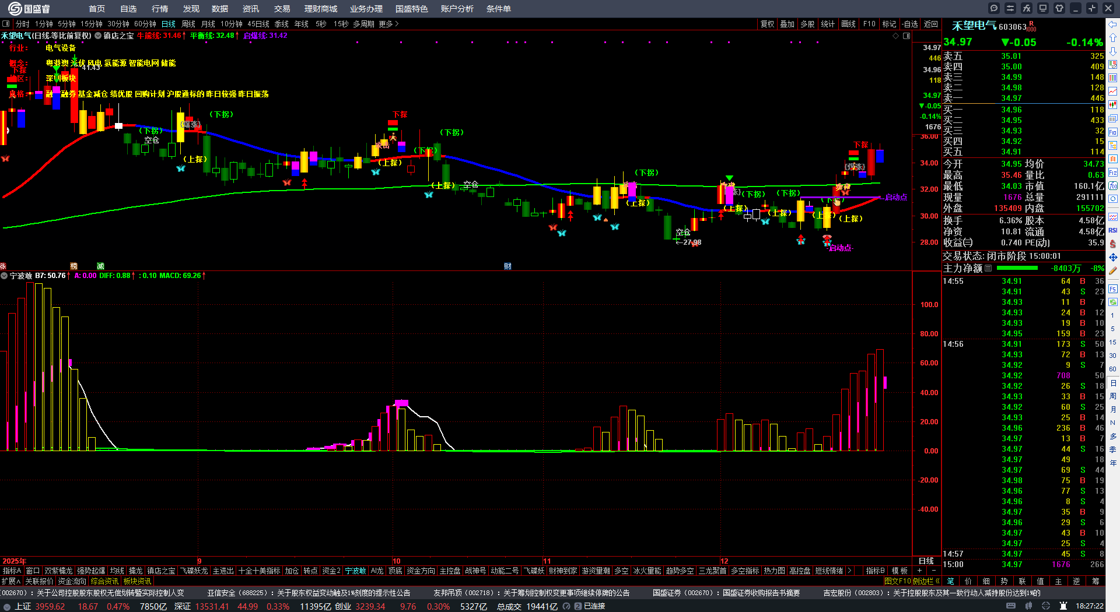1120x612 pixels.
Task: Click the pencil drawing tool in right sidebar
Action: click(1113, 270)
